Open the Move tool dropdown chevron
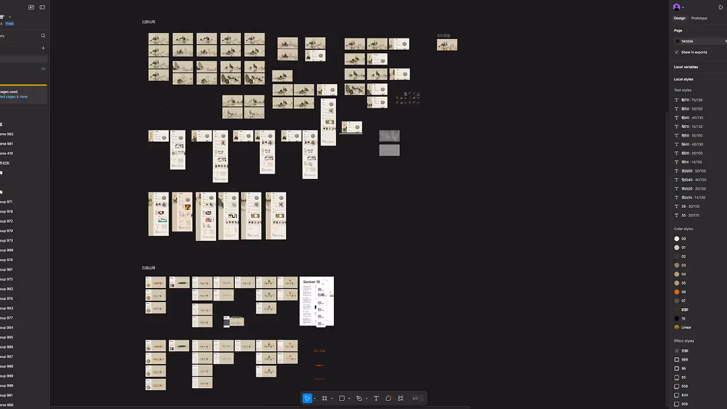Image resolution: width=727 pixels, height=409 pixels. click(315, 398)
